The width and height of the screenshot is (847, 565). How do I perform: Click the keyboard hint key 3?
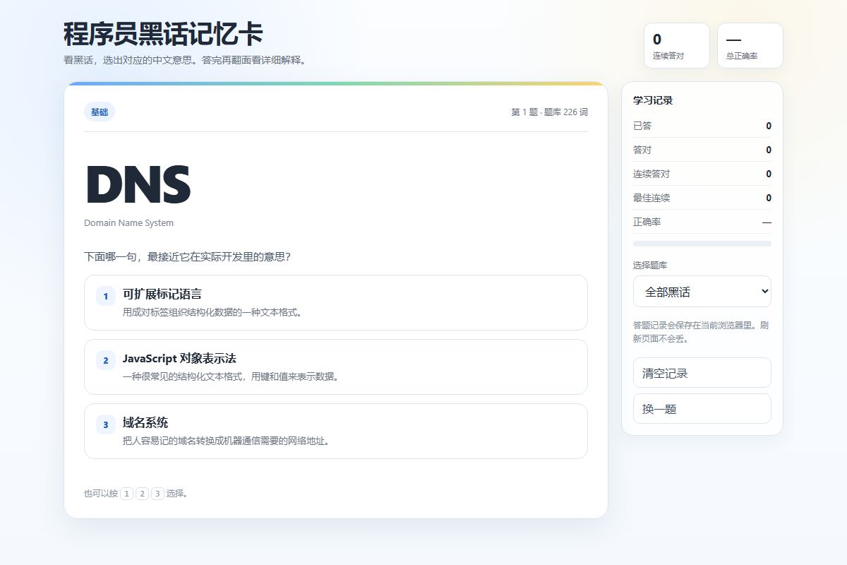158,494
